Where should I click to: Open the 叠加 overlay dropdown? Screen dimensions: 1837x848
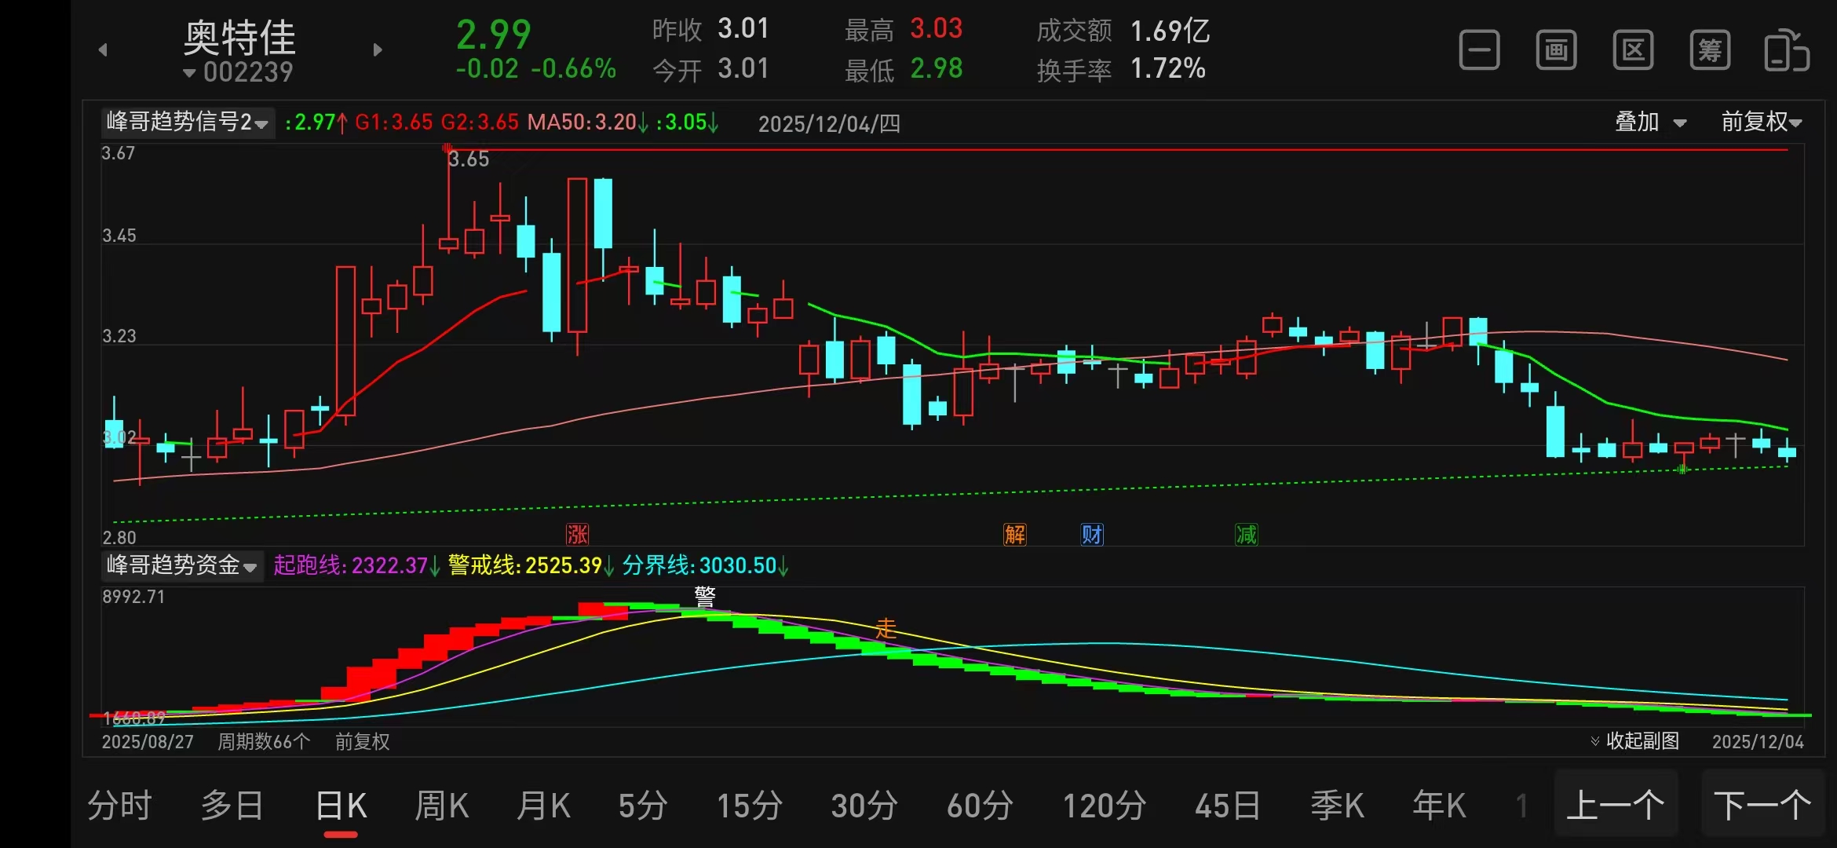tap(1650, 122)
